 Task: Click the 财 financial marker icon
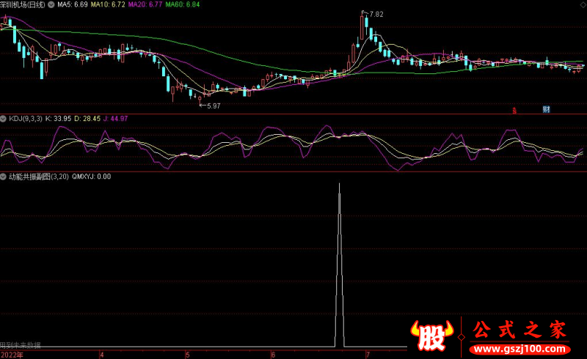click(x=547, y=110)
